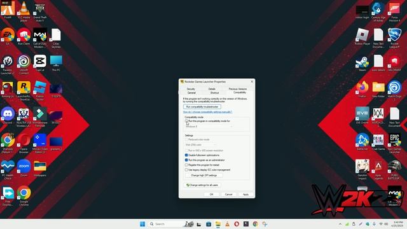Open Chrome from the taskbar
Screen dimensions: 407x229
[256, 224]
